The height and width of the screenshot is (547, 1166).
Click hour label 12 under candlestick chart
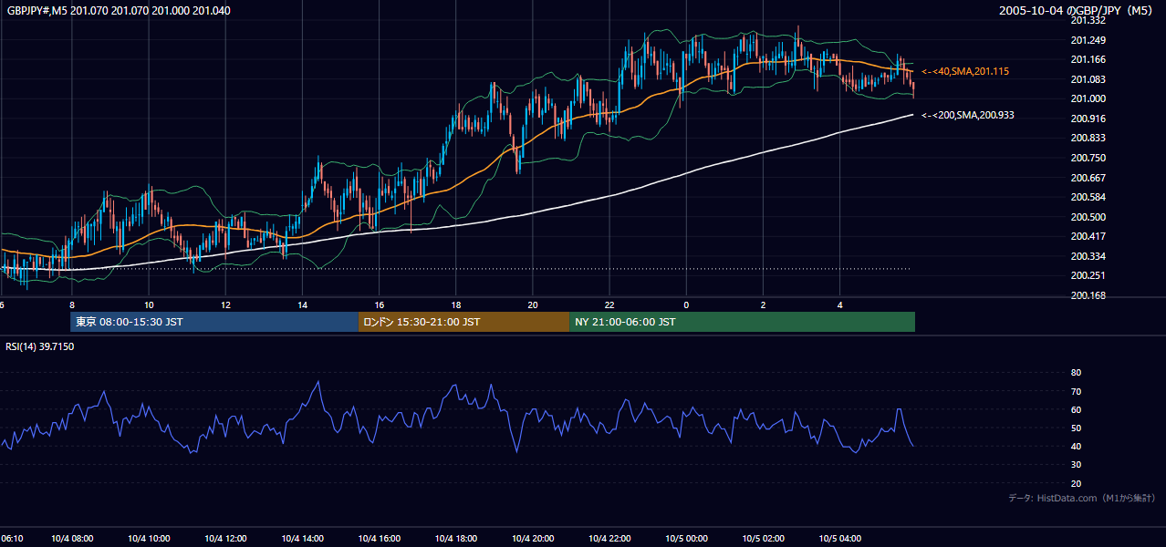225,304
